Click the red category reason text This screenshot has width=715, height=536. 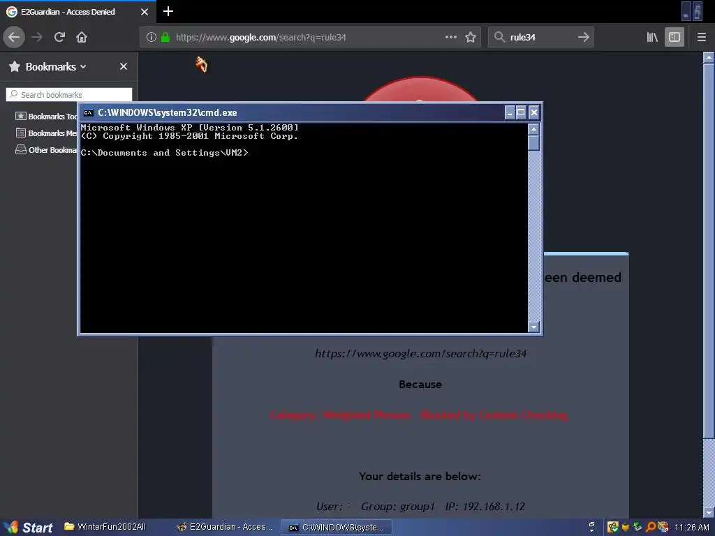coord(420,415)
